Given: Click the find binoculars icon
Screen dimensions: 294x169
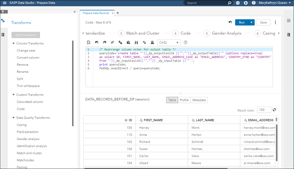Looking at the screenshot, I should (136, 42).
